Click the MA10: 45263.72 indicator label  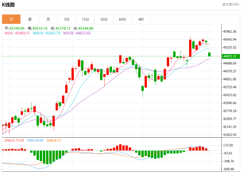pyautogui.click(x=47, y=33)
